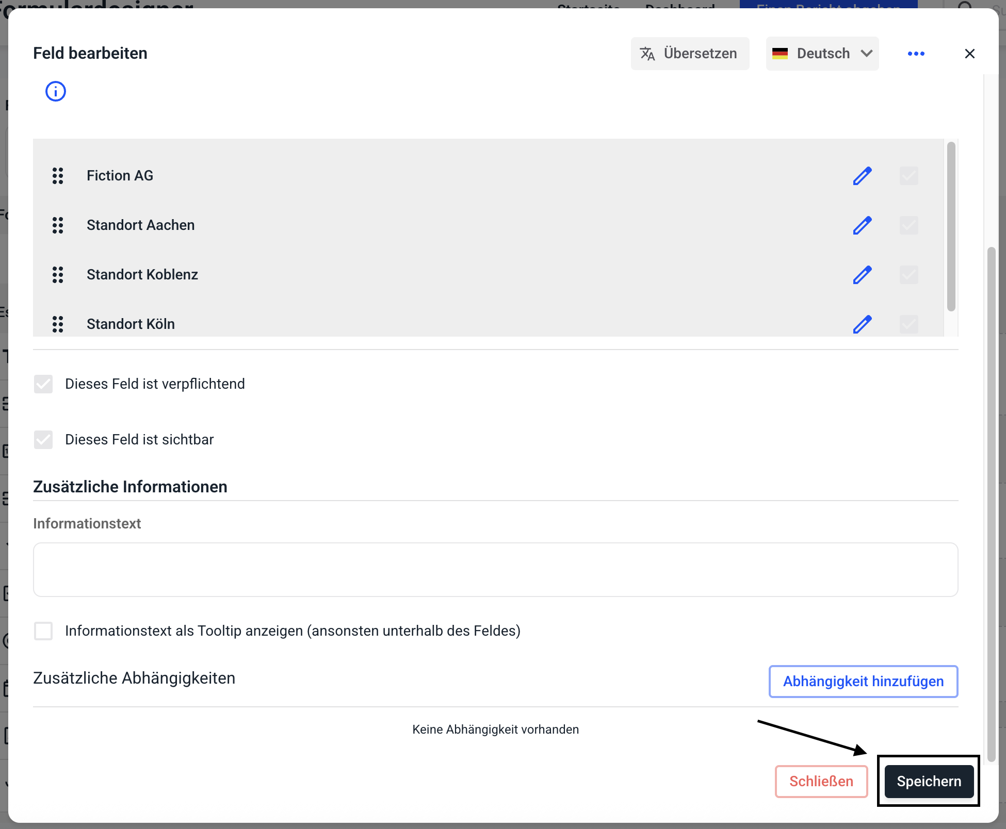Enable Informationstext als Tooltip anzeigen
This screenshot has height=829, width=1006.
point(43,631)
